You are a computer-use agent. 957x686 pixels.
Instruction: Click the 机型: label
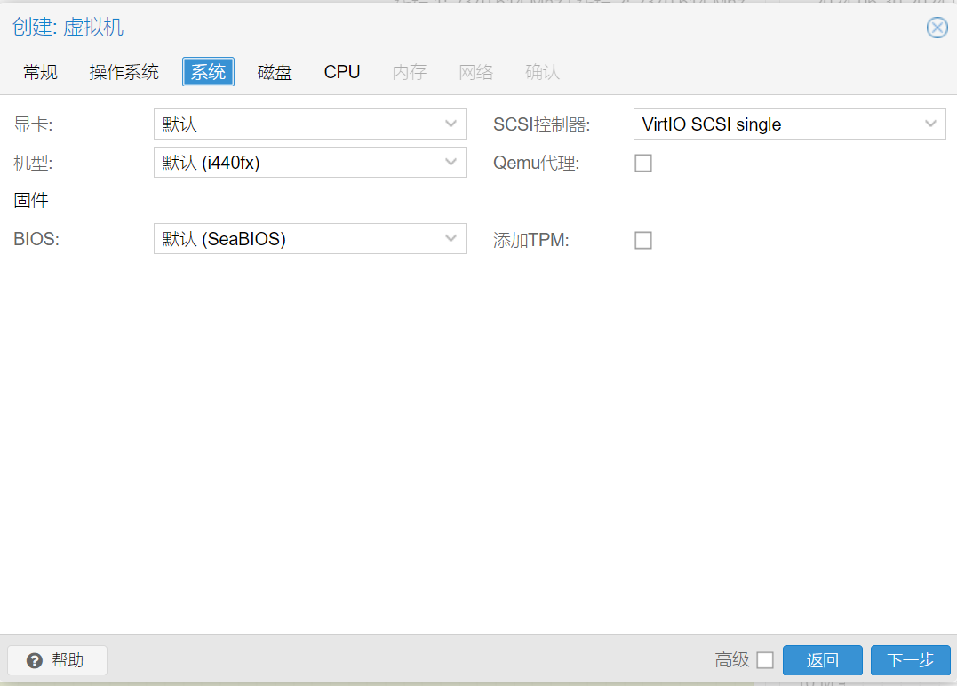click(33, 163)
